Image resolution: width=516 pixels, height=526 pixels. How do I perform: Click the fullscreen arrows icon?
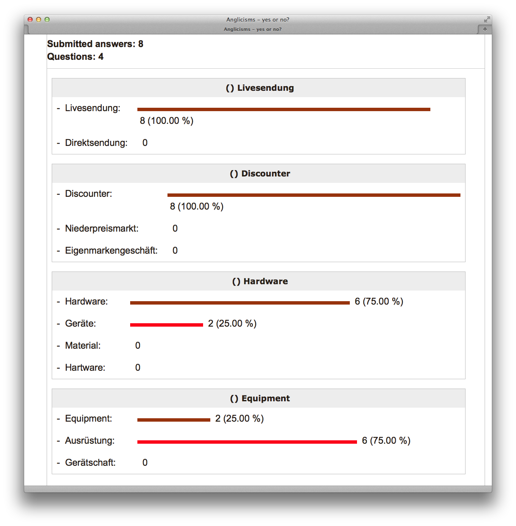(x=487, y=20)
